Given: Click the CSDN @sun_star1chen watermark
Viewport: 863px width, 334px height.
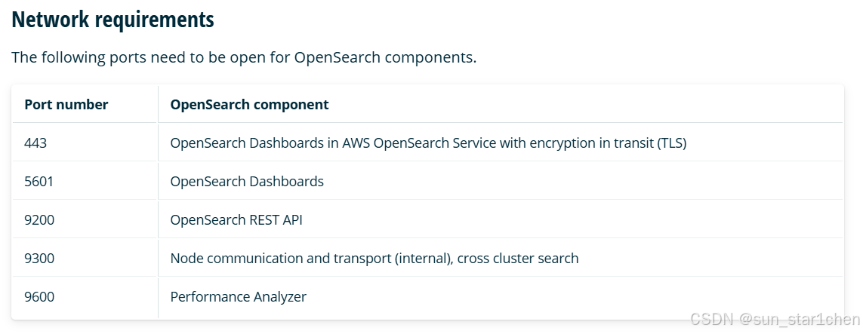Looking at the screenshot, I should click(x=775, y=320).
